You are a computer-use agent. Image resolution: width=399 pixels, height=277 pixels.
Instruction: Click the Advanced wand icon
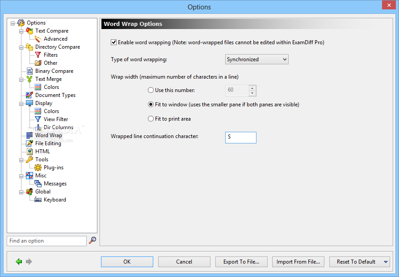tap(38, 39)
